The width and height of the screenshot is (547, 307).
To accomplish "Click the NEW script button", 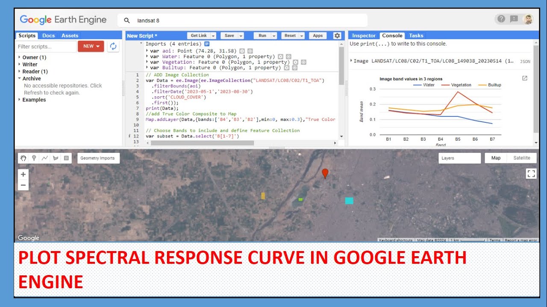I will tap(91, 46).
